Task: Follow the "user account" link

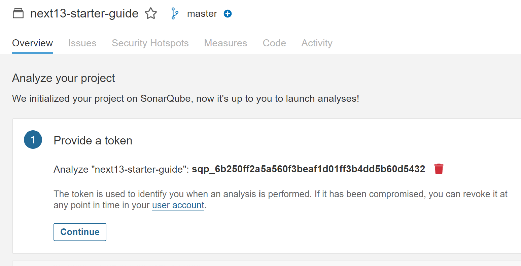Action: [178, 205]
